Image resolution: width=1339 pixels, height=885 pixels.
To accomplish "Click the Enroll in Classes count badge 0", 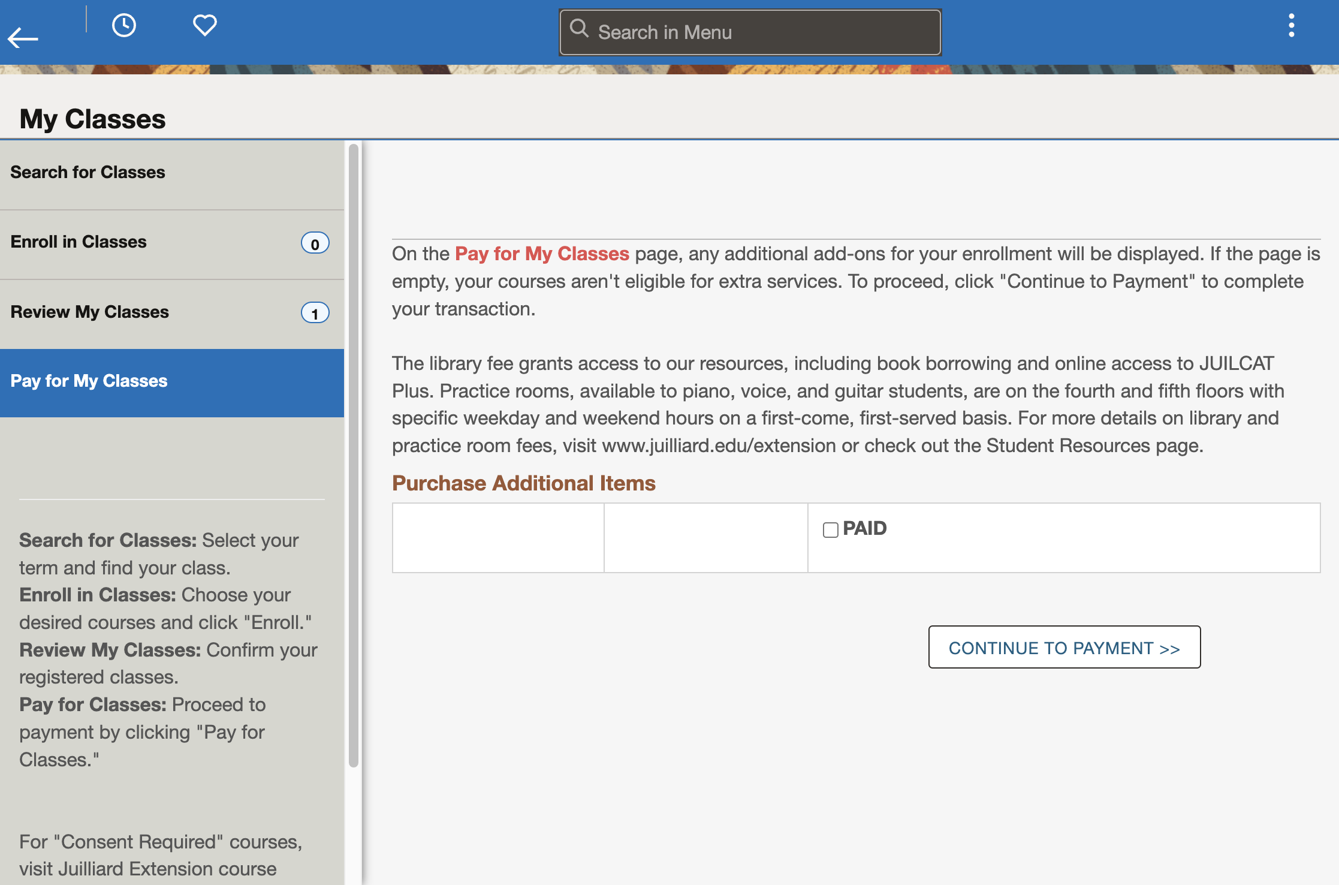I will point(315,243).
